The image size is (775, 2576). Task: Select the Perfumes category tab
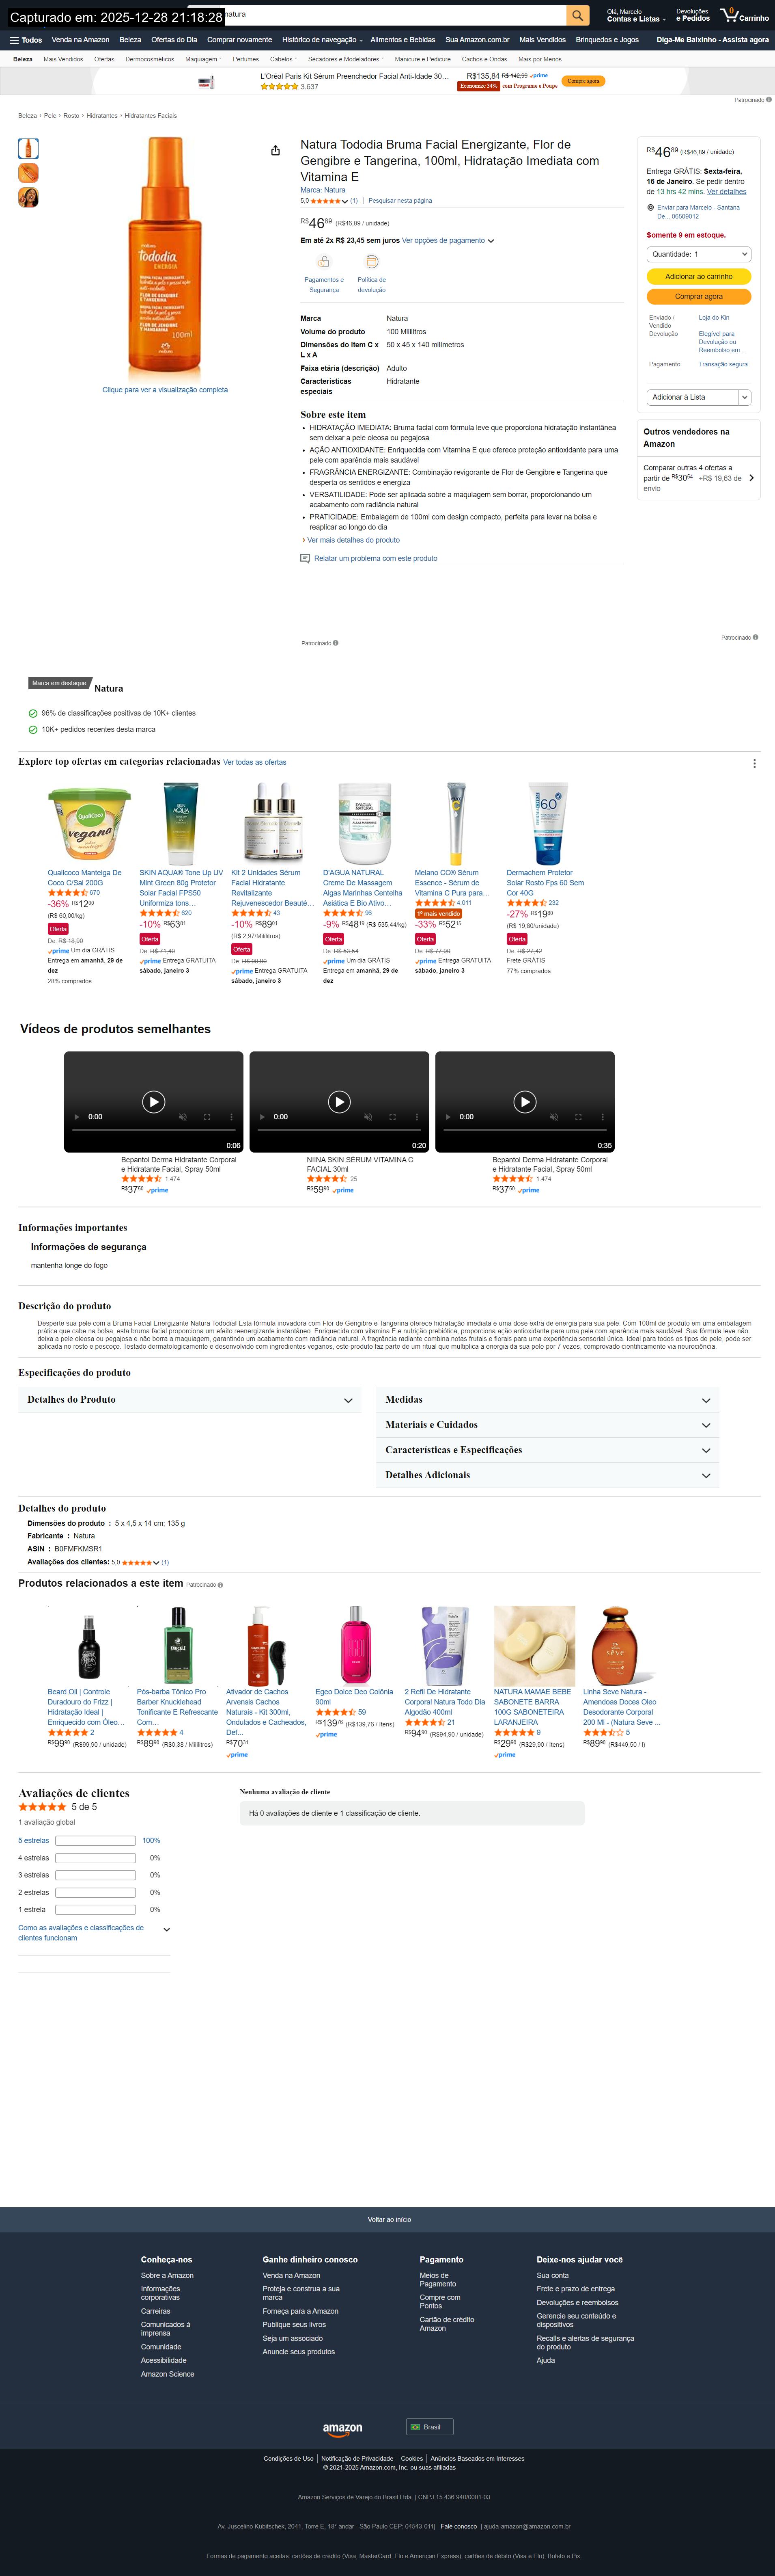coord(245,59)
